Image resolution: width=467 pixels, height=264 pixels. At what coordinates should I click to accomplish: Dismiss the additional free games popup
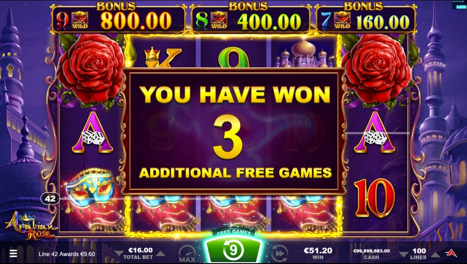(234, 131)
